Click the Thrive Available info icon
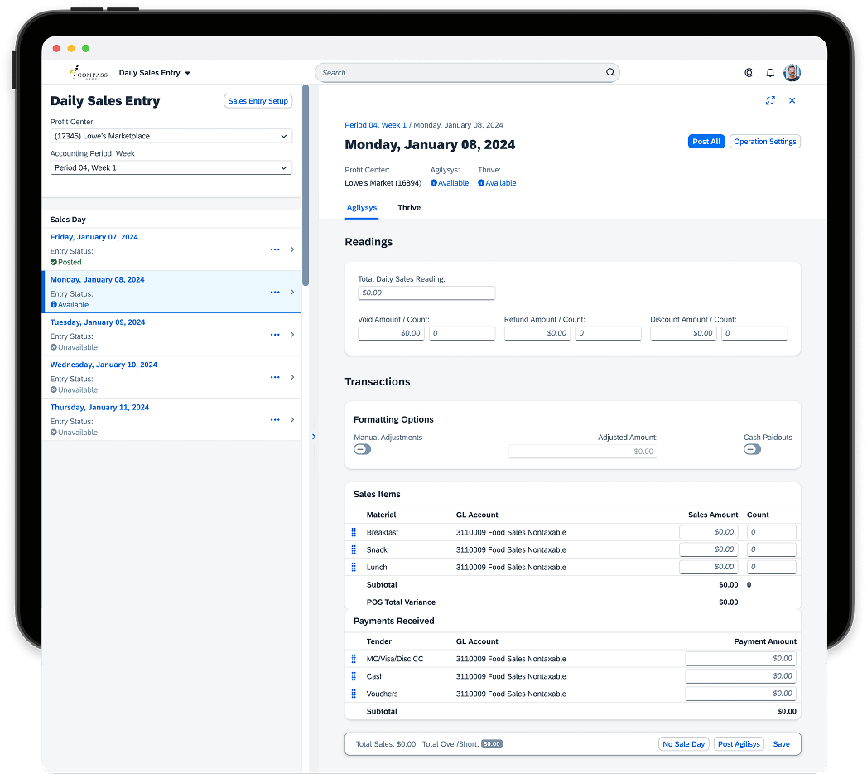Viewport: 867px width, 774px height. (481, 183)
